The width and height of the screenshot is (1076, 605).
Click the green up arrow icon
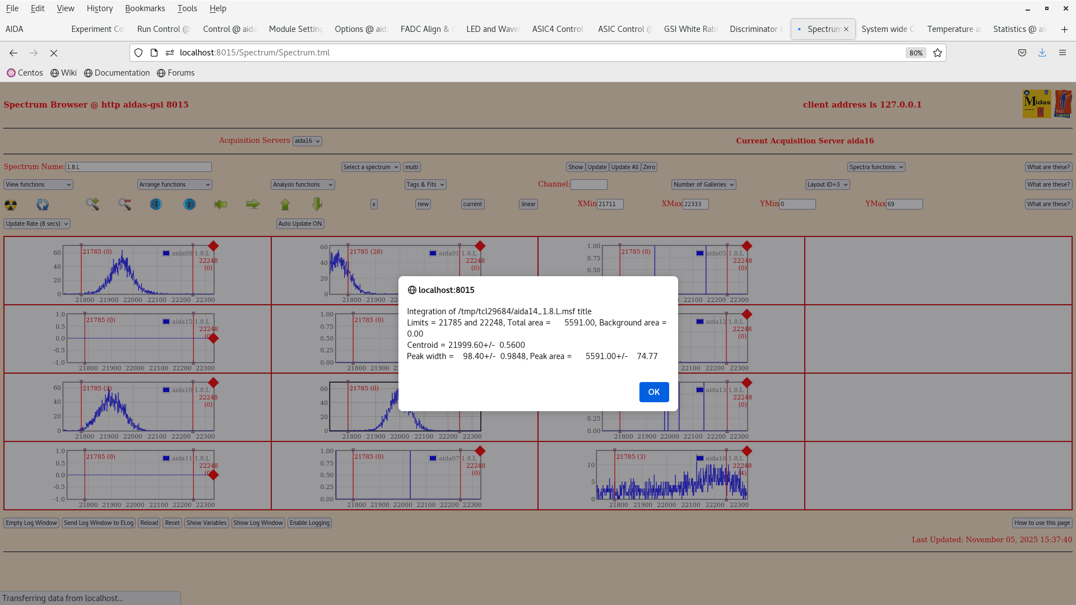click(285, 204)
